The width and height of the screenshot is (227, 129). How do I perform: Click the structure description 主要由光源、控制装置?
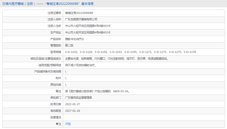click(x=117, y=59)
